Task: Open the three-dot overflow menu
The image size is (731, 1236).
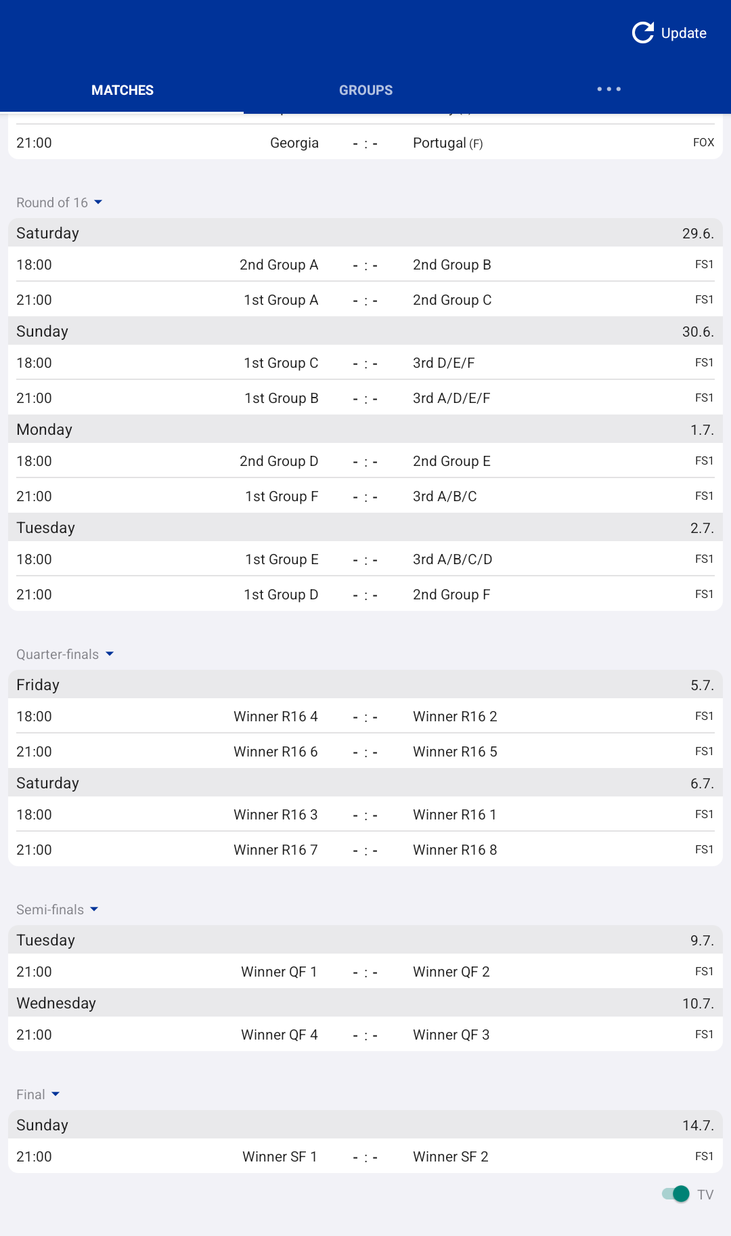Action: point(608,89)
